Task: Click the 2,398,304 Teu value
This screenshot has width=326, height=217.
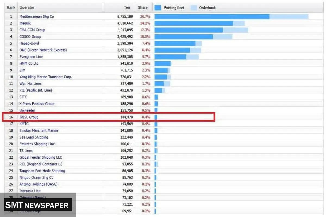Action: (x=125, y=43)
